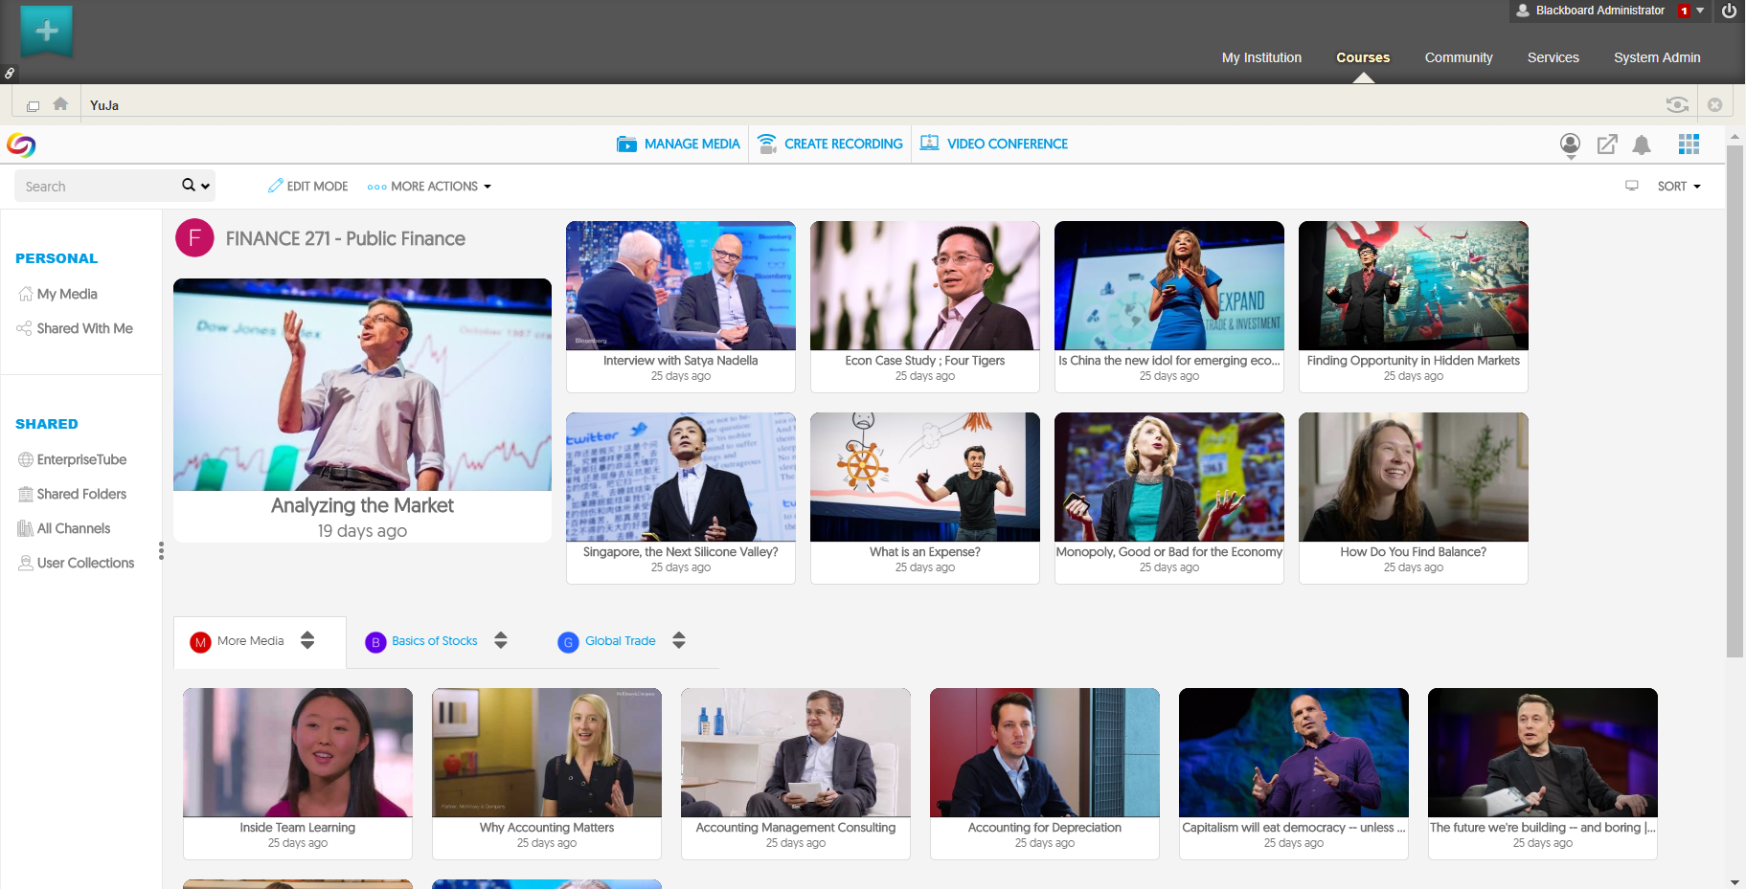Open All Channels
Screen dimensions: 1746x889
[x=64, y=528]
